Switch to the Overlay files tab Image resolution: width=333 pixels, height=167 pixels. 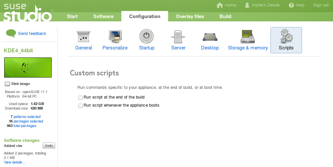coord(190,16)
